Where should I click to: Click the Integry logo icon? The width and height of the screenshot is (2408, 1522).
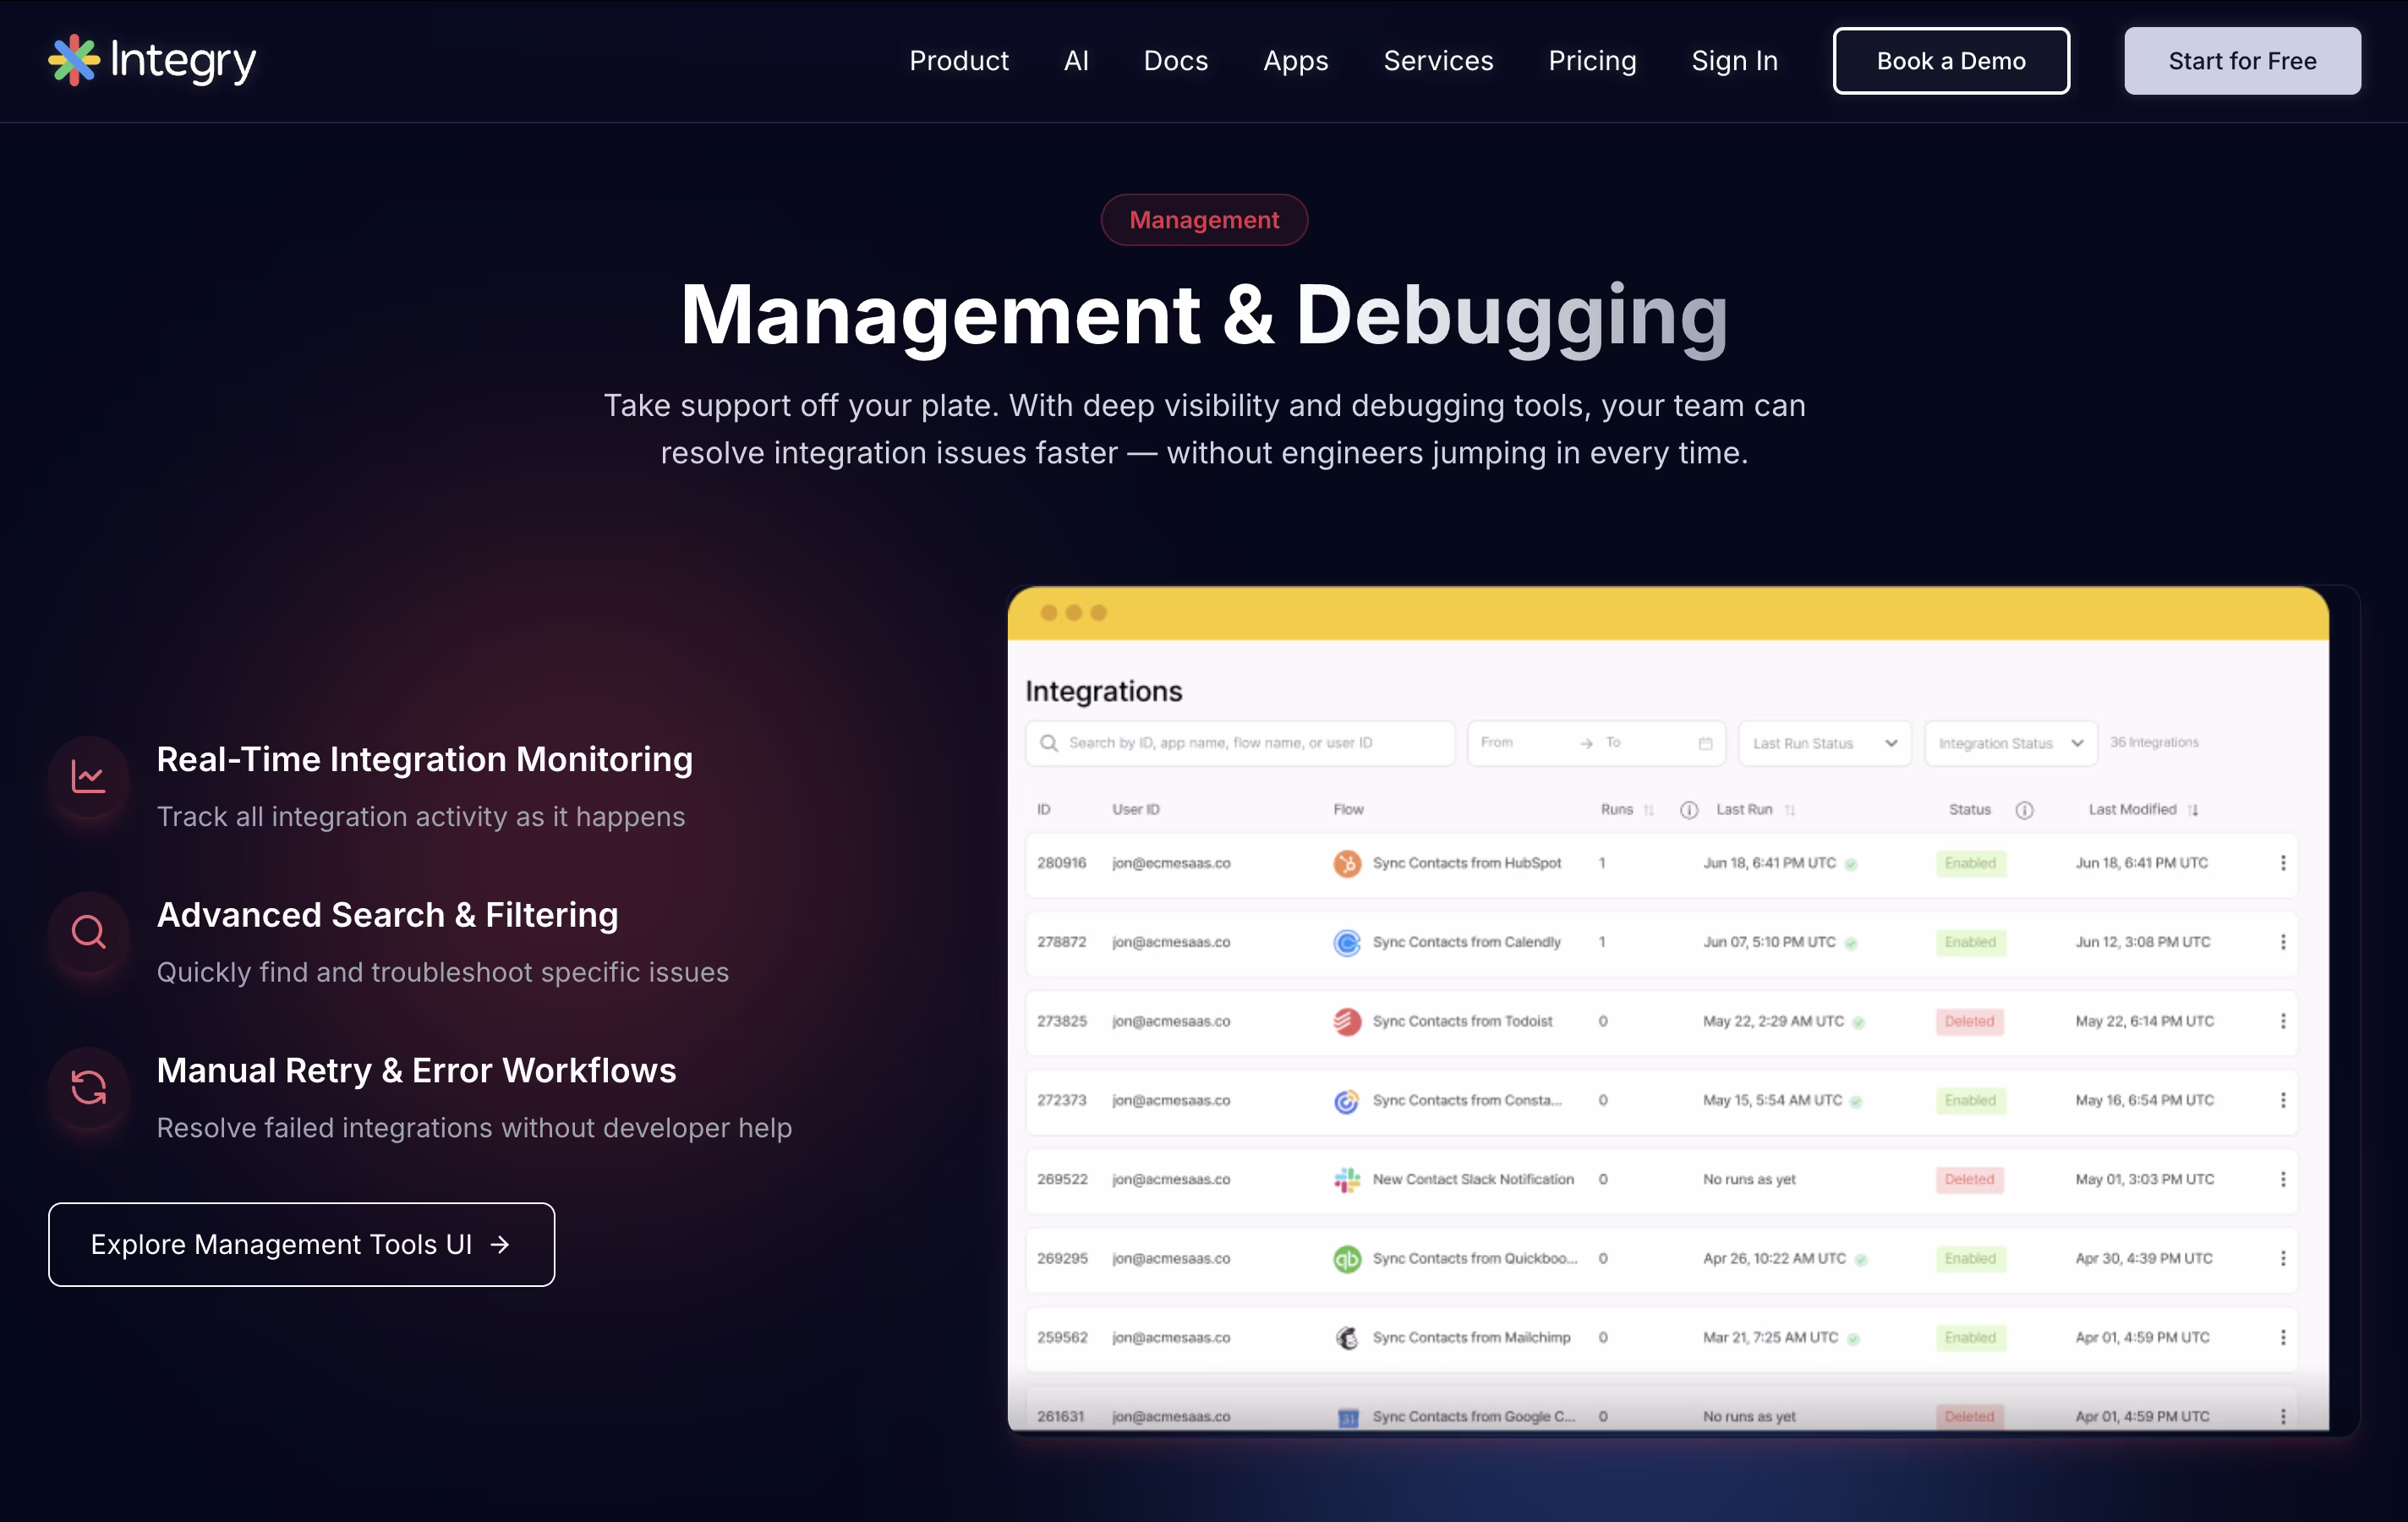[74, 60]
